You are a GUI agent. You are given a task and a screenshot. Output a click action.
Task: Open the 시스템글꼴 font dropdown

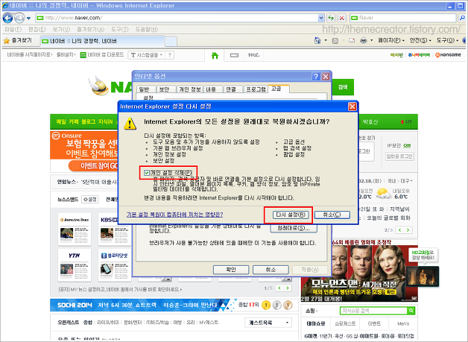point(147,55)
